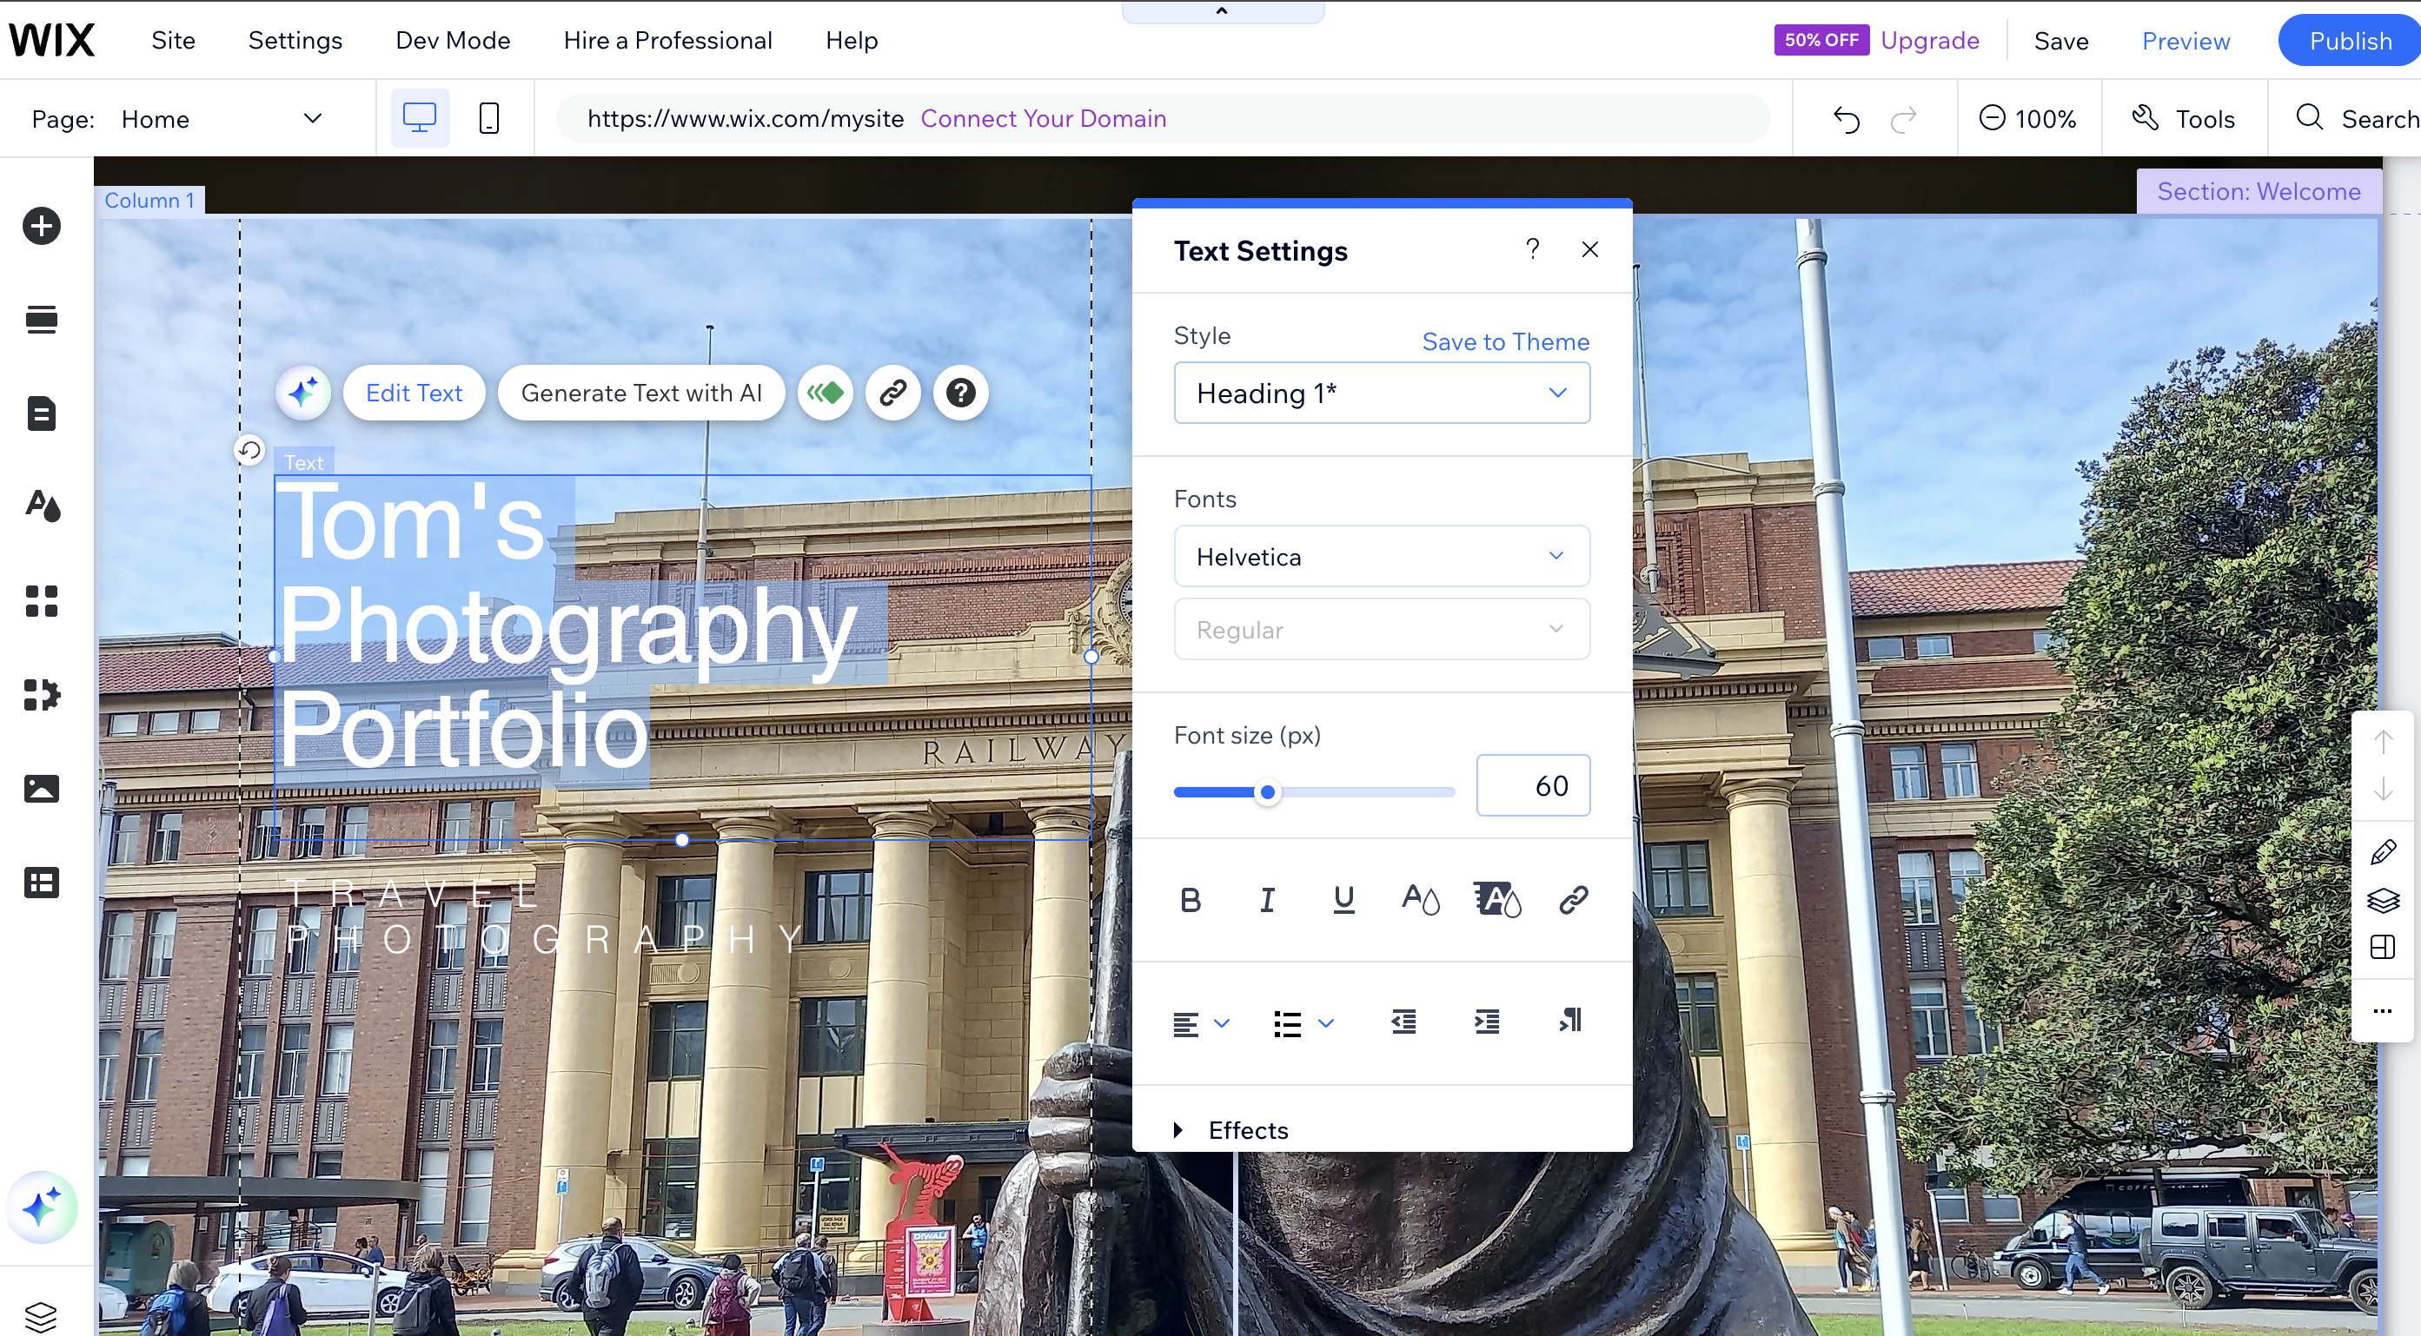This screenshot has height=1336, width=2421.
Task: Open the Heading 1 style dropdown
Action: click(x=1381, y=393)
